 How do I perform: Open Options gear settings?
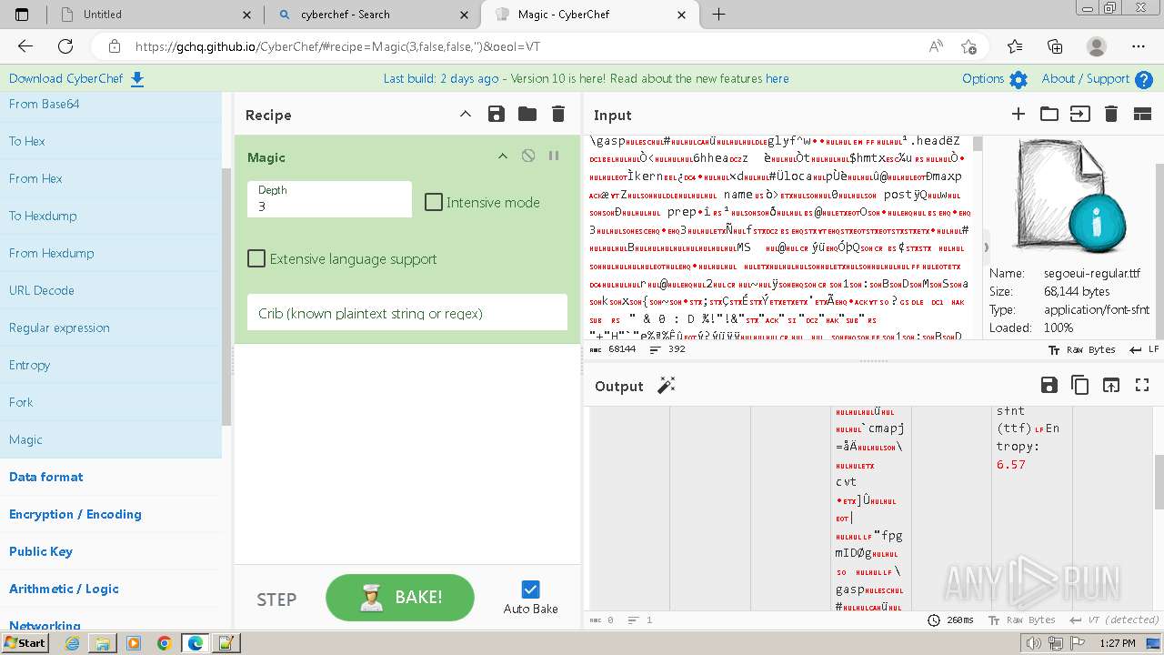[995, 79]
